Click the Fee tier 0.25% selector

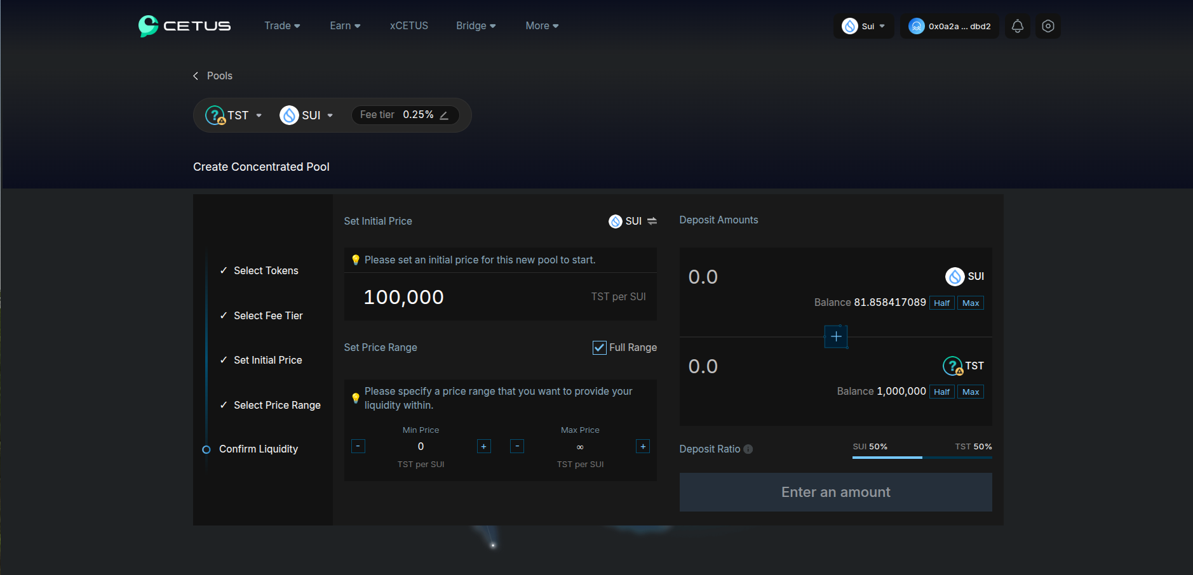coord(405,115)
